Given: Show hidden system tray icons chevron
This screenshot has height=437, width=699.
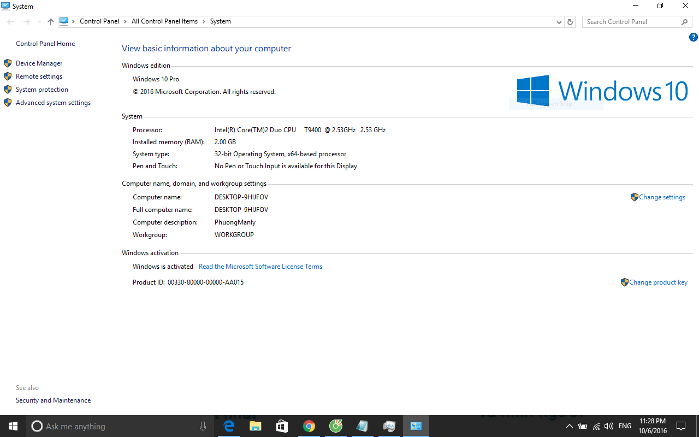Looking at the screenshot, I should [x=569, y=426].
